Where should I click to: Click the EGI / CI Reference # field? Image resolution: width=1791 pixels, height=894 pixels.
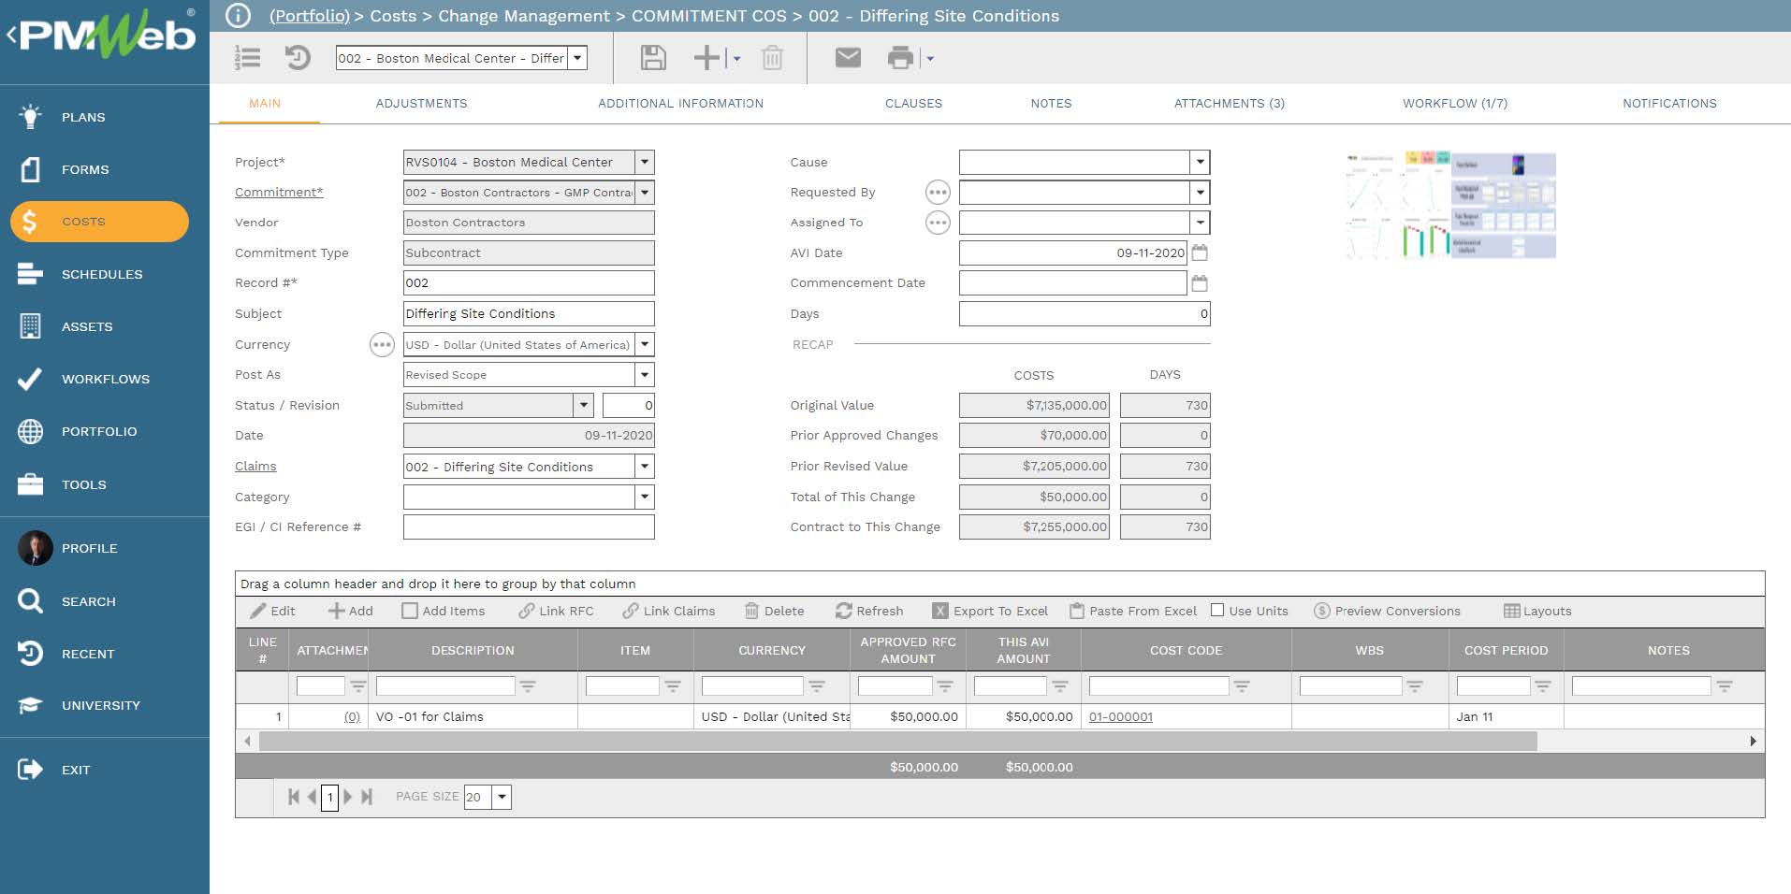click(529, 527)
